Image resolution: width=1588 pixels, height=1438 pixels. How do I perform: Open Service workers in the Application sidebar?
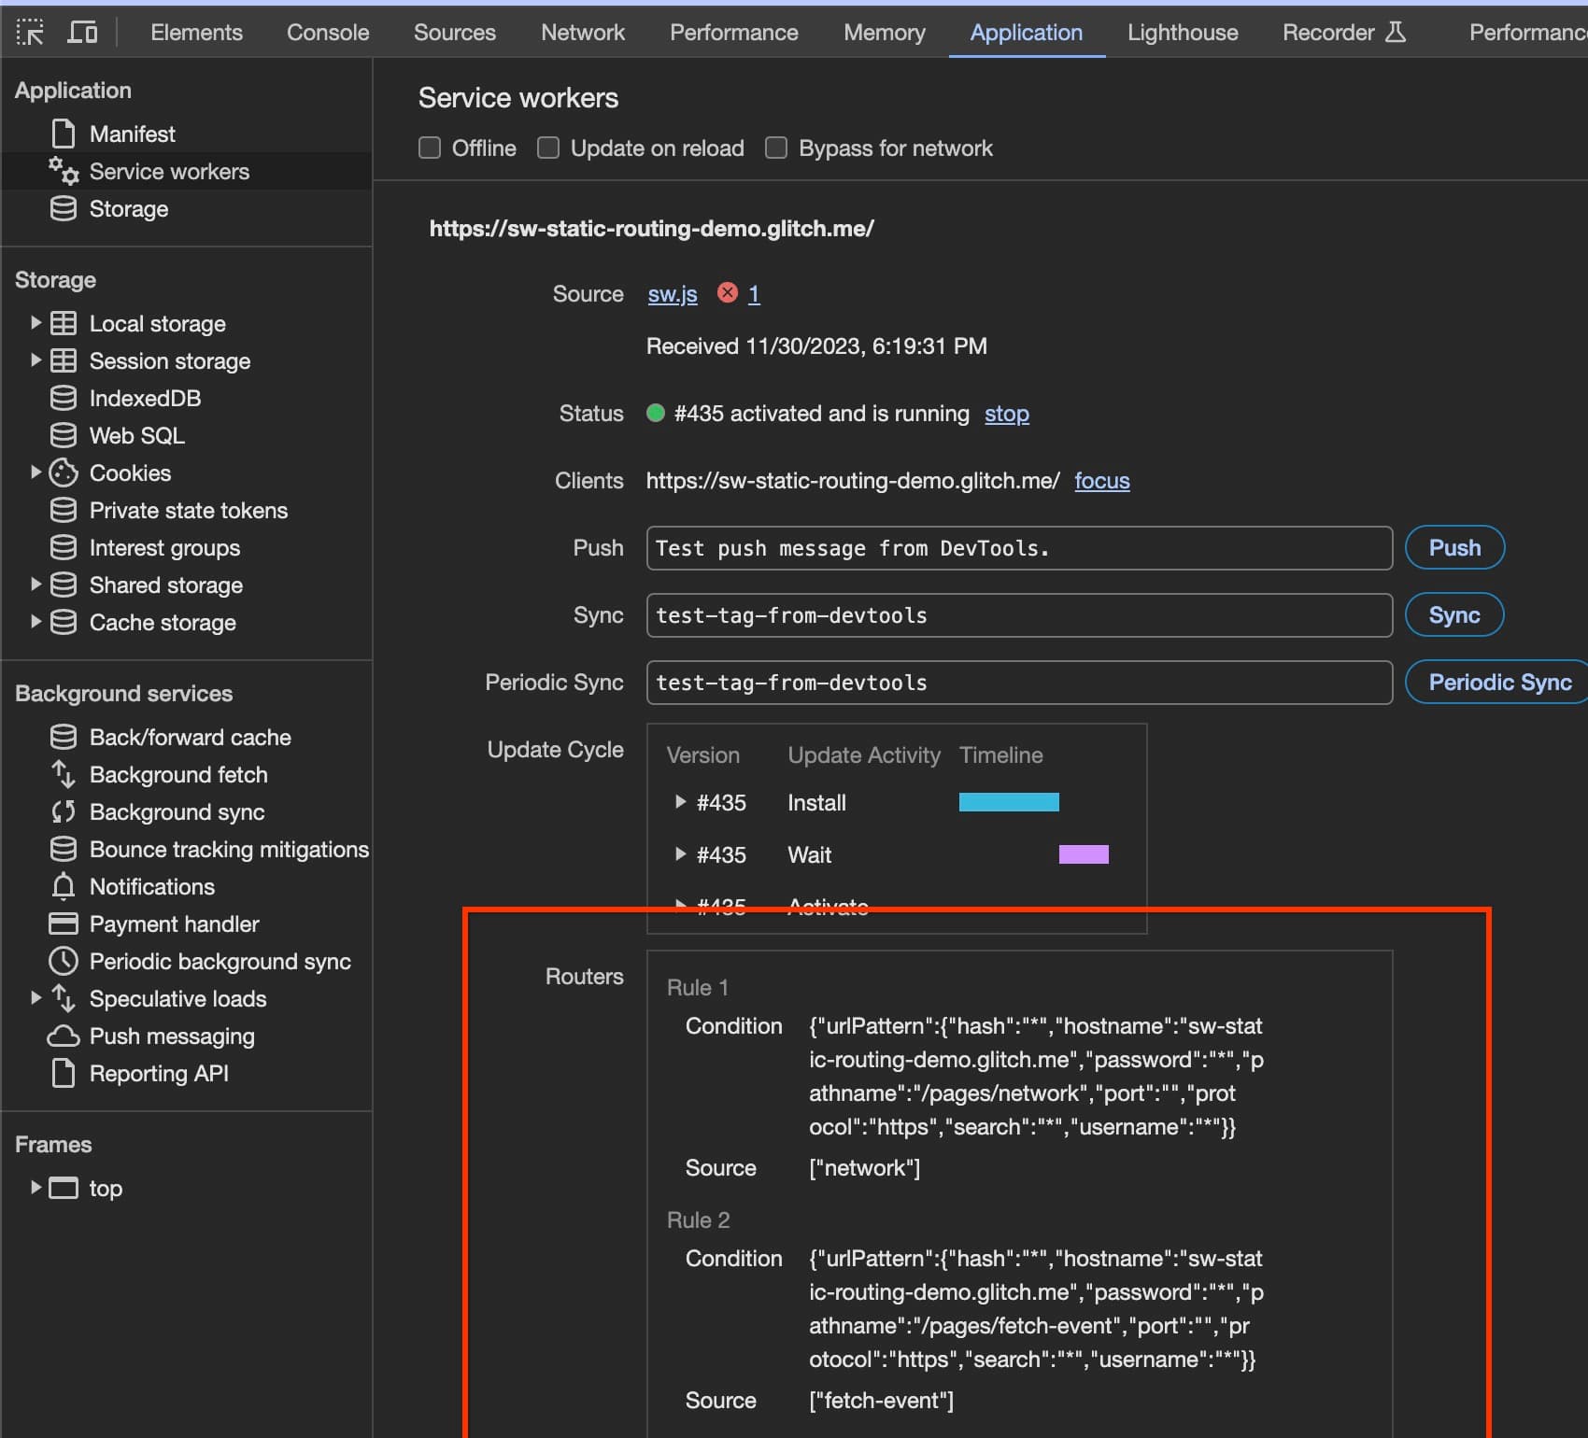169,171
